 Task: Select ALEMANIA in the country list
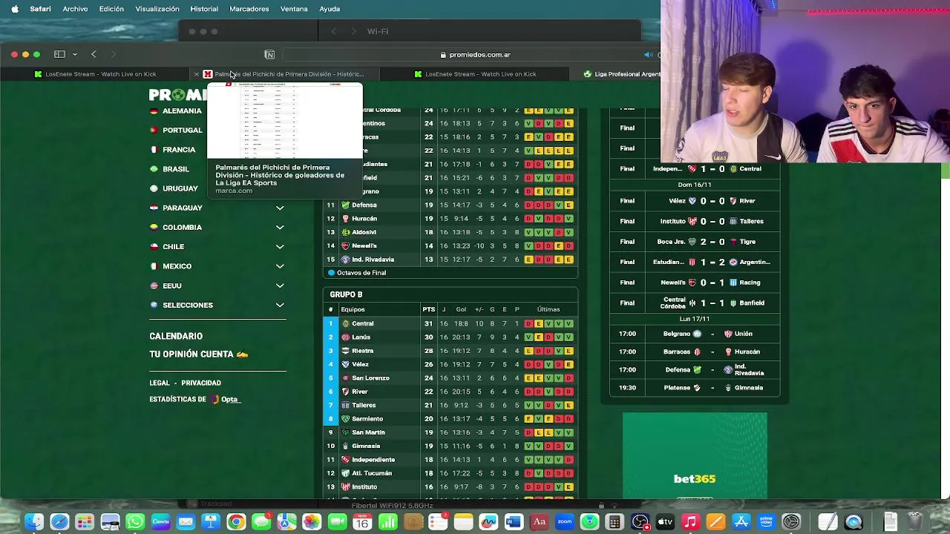(182, 111)
